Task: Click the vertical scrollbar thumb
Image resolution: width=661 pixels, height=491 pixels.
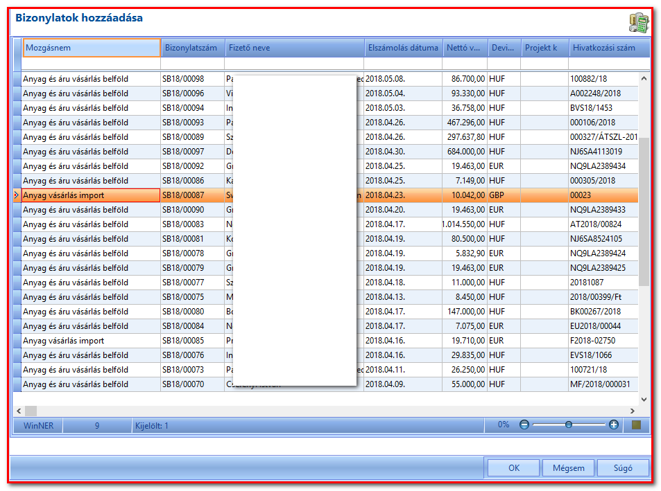Action: coord(644,212)
